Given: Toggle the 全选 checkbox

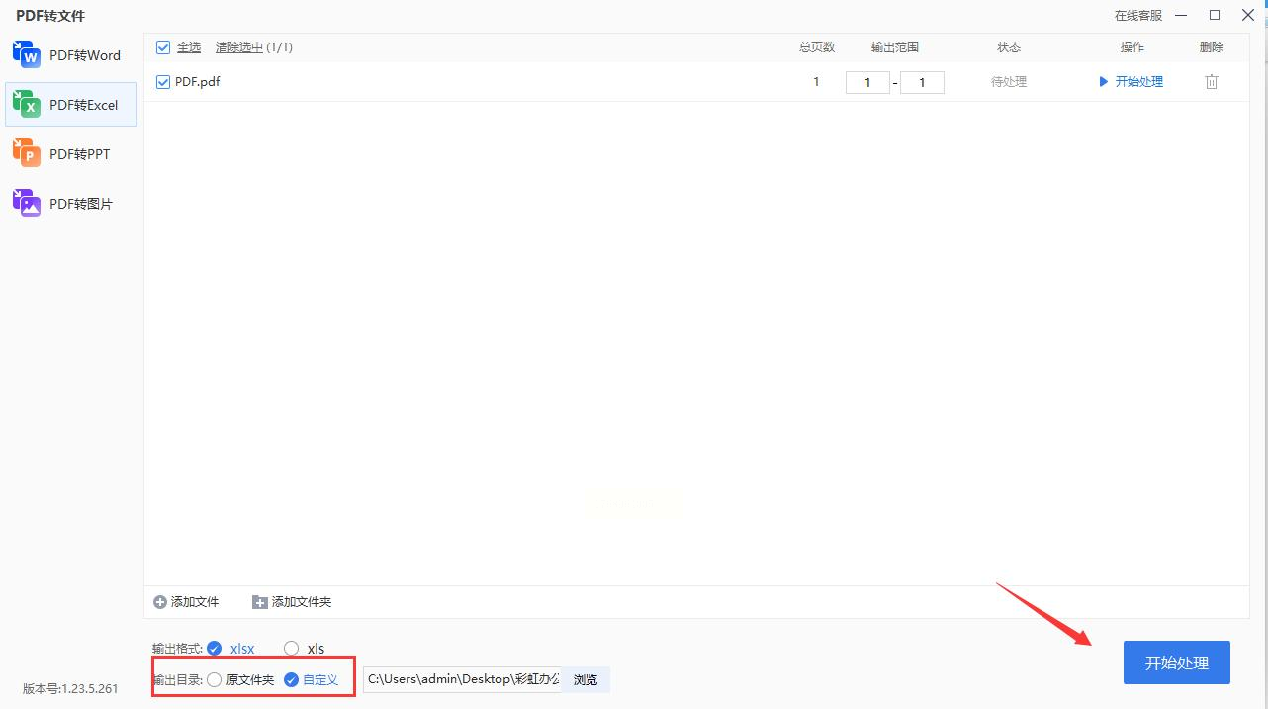Looking at the screenshot, I should pos(163,47).
